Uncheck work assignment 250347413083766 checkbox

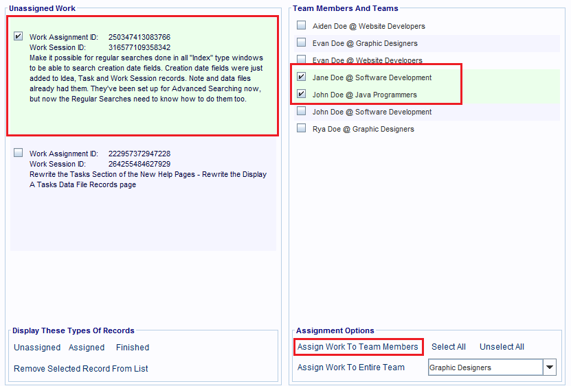(x=18, y=36)
